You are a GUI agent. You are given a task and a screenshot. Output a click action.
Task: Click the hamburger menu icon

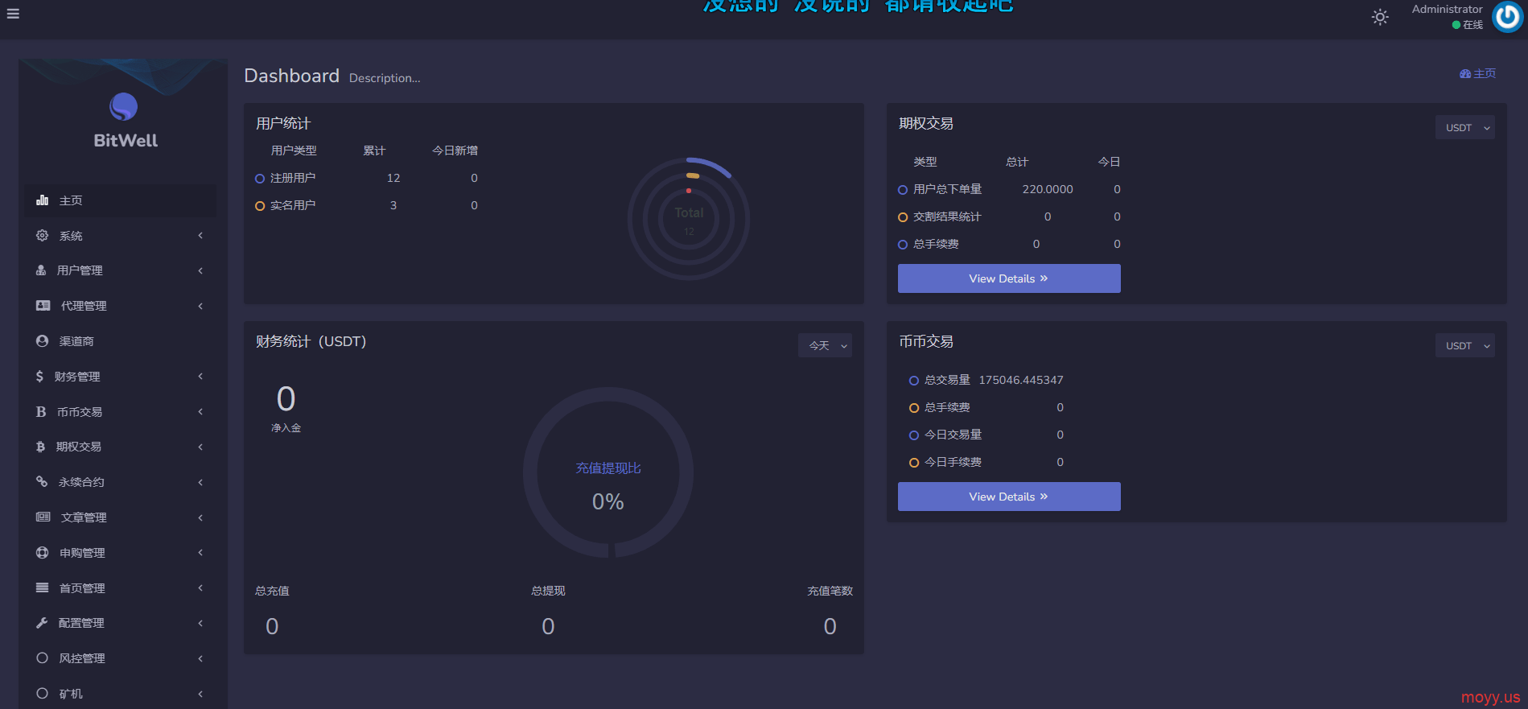(x=13, y=14)
